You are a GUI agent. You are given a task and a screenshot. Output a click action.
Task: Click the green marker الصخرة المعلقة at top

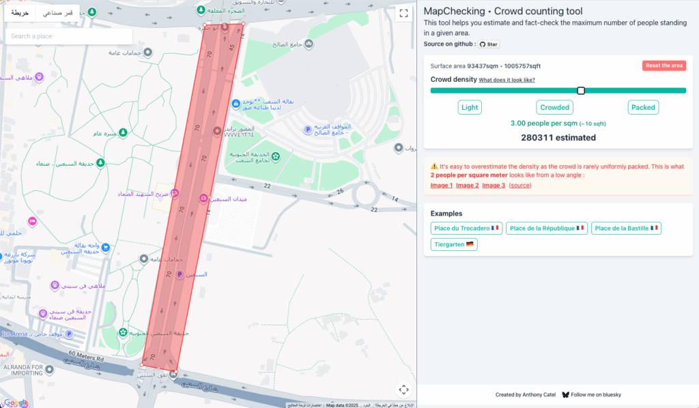click(x=201, y=10)
